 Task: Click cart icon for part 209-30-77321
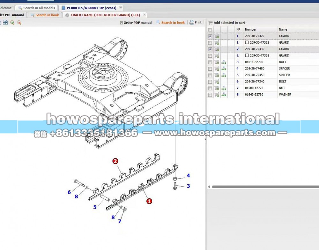point(217,43)
